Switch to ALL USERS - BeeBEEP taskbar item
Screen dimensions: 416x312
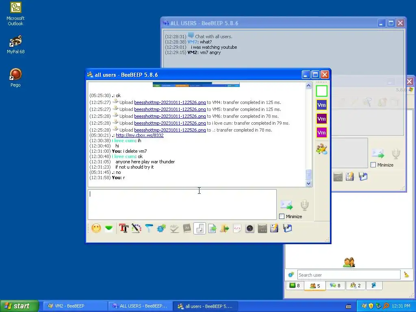coord(140,306)
